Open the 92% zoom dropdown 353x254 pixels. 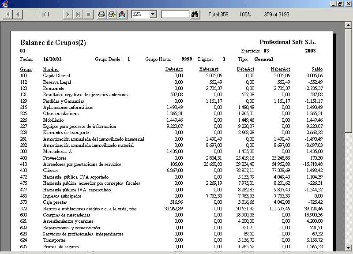click(153, 15)
